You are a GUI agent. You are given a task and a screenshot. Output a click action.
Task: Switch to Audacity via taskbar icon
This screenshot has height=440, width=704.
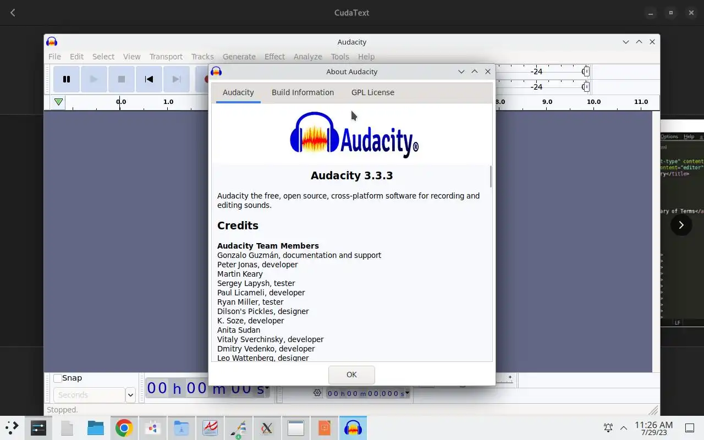353,427
